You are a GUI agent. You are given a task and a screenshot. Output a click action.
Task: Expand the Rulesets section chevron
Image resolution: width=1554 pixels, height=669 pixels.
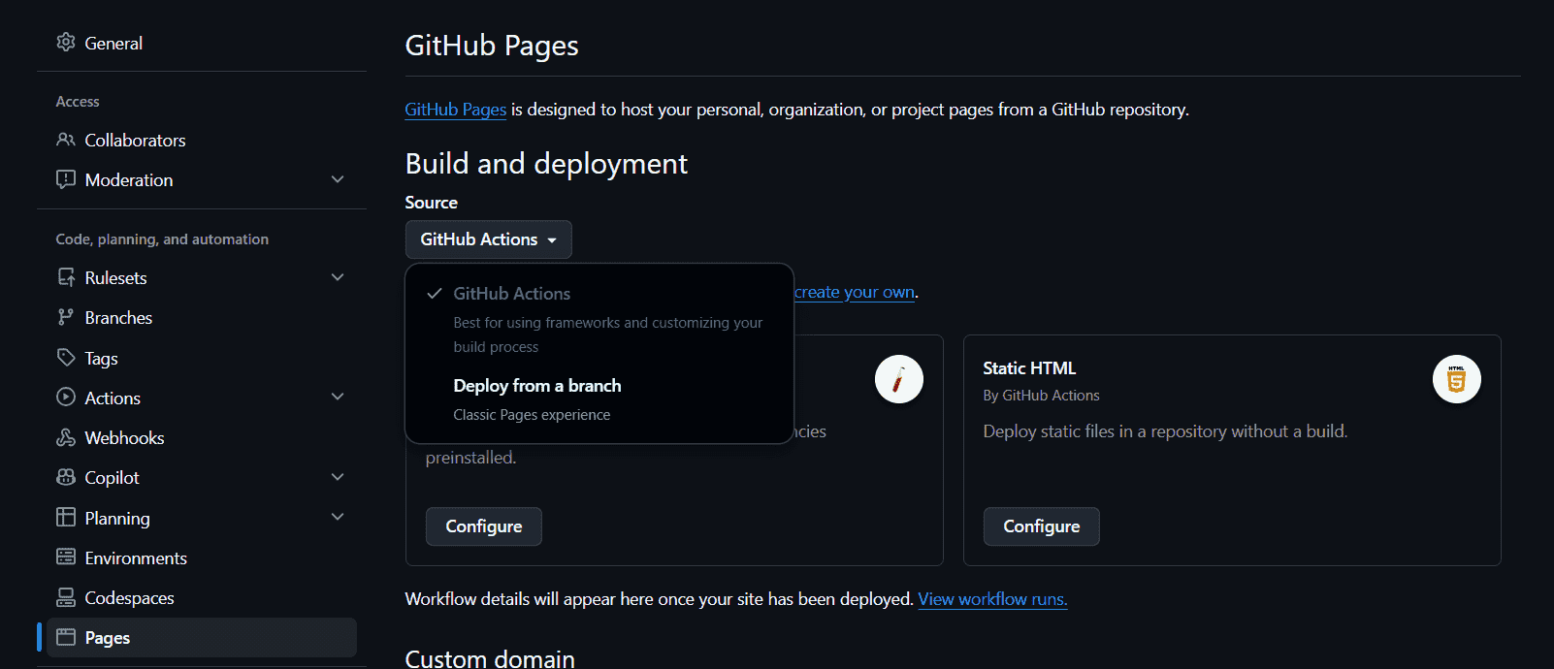pos(338,277)
